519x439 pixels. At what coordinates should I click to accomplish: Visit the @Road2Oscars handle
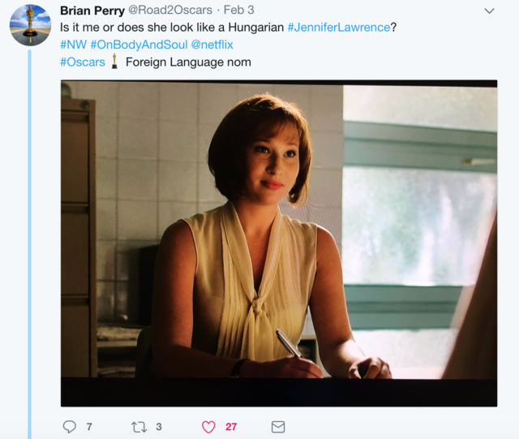170,10
